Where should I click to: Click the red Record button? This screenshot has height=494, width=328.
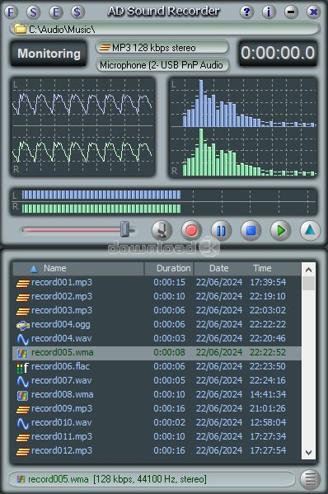pyautogui.click(x=191, y=231)
